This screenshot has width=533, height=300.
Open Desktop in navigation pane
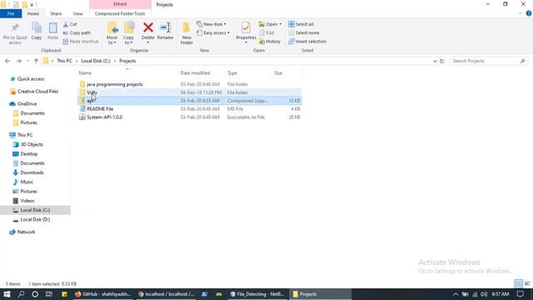[28, 153]
